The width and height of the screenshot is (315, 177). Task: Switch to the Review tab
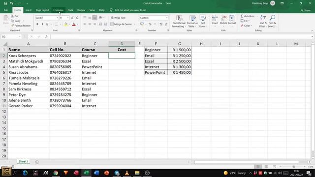[81, 10]
